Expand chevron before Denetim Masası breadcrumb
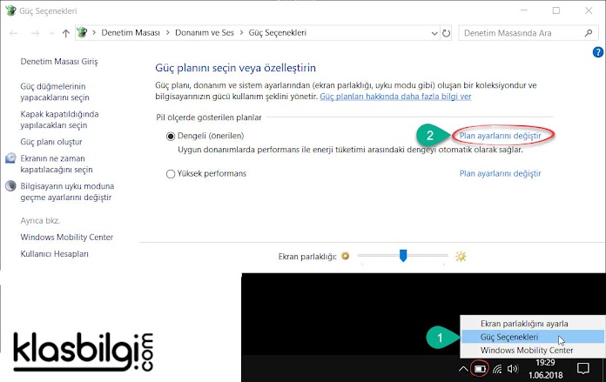Screen dimensions: 606x382 (x=94, y=33)
